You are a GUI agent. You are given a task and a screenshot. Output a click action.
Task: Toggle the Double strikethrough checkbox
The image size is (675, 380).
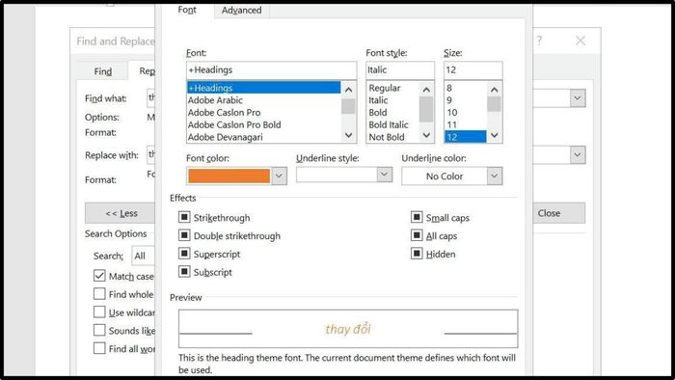click(184, 235)
